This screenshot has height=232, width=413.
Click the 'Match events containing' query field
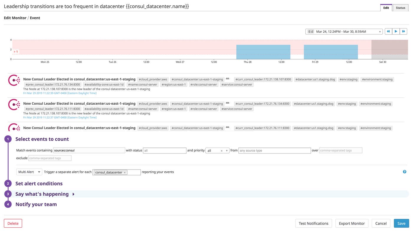coord(89,150)
